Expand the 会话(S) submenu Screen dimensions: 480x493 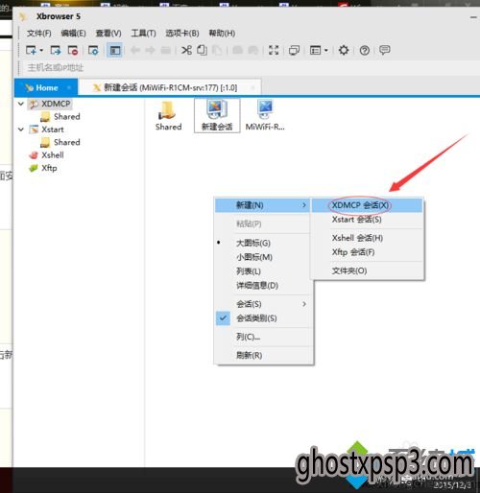(x=263, y=304)
